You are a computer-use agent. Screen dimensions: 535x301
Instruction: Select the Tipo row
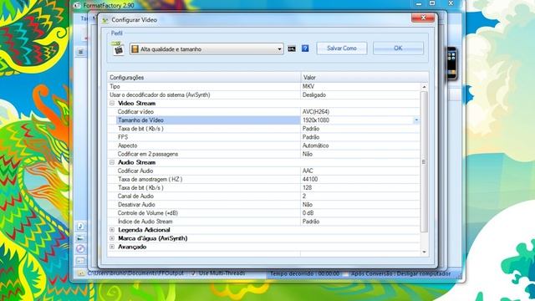tap(264, 86)
